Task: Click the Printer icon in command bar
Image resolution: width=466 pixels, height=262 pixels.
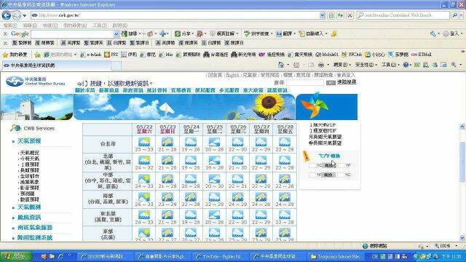Action: (320, 65)
